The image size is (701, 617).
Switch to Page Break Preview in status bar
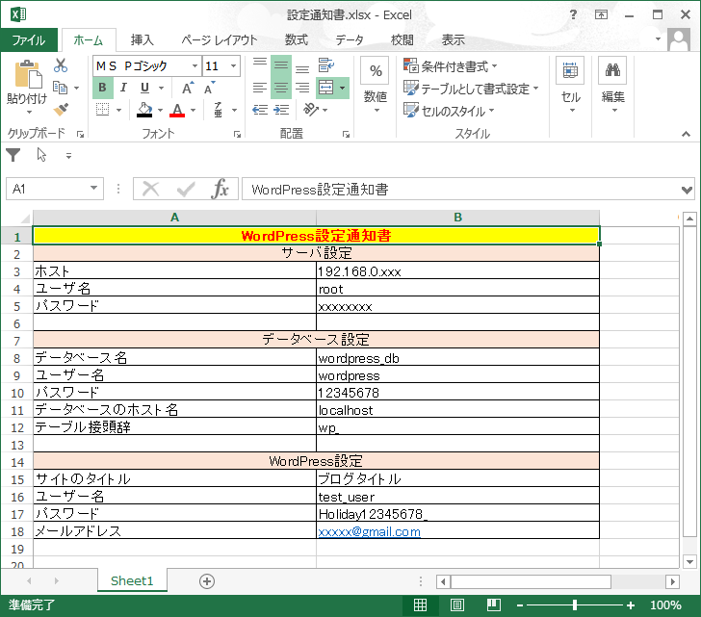click(494, 604)
